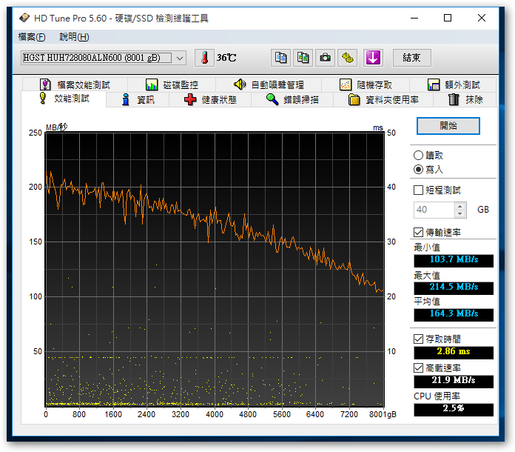Go to the 抹除 trash tab
Screen dimensions: 515x452
coord(465,100)
